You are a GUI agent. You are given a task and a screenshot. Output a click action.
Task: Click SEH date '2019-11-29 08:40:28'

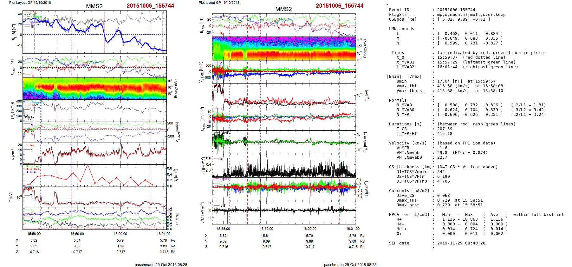[x=461, y=243]
